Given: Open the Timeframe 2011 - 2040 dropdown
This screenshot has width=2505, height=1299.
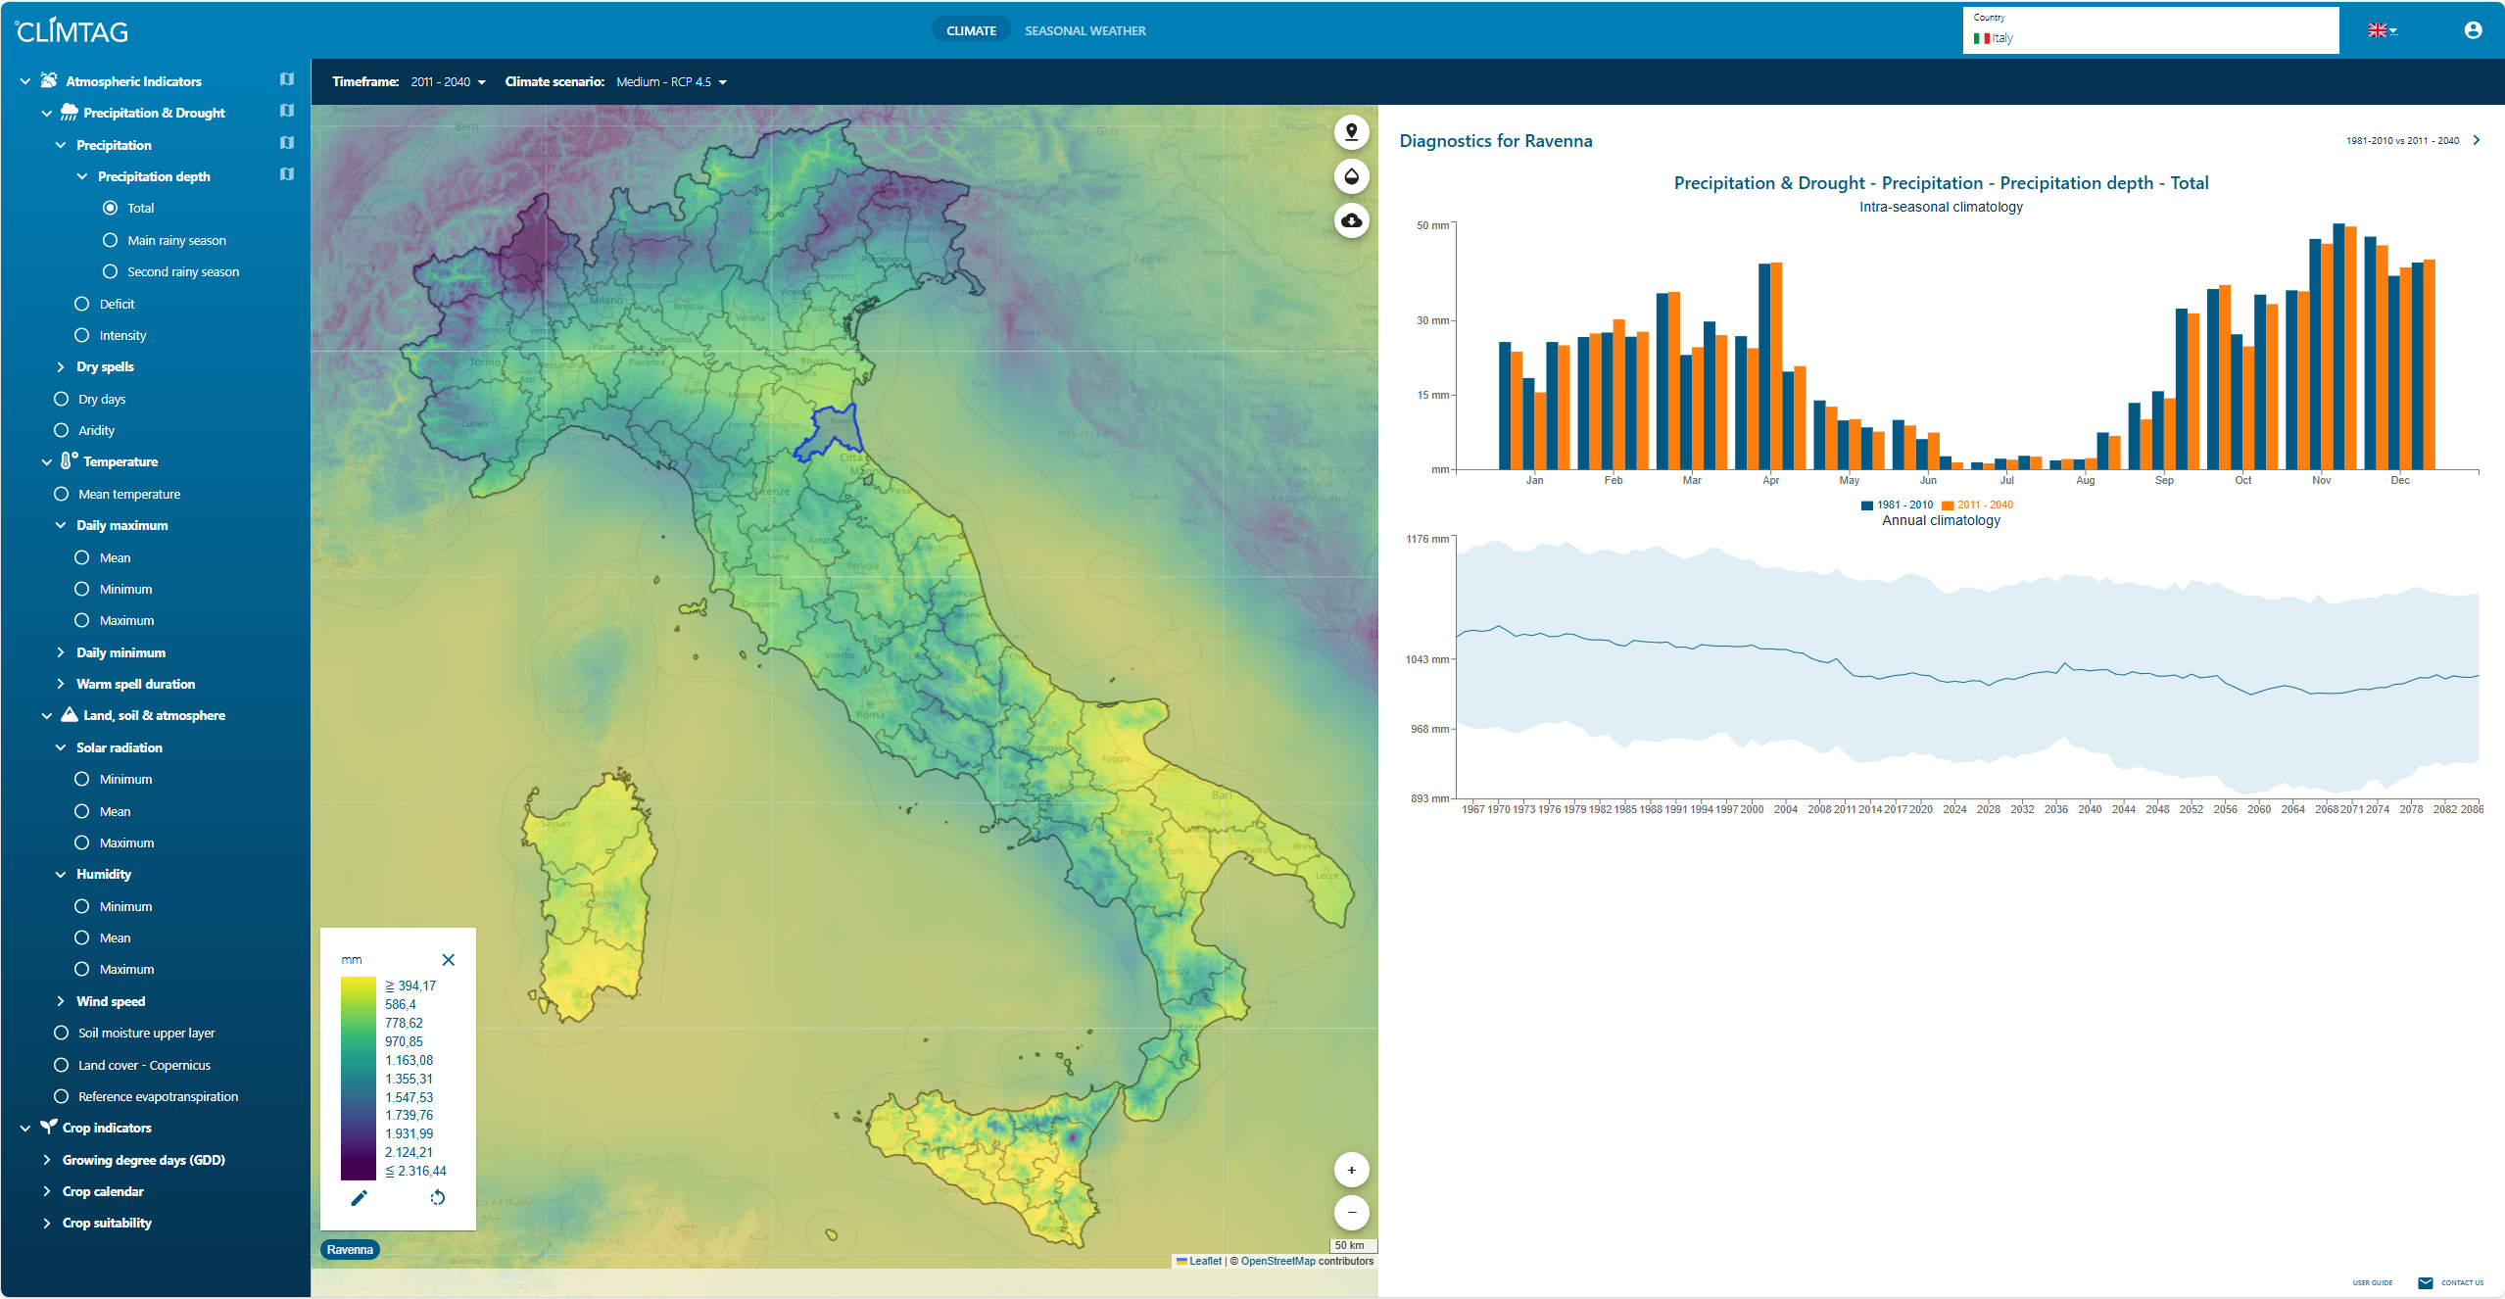Looking at the screenshot, I should (448, 82).
